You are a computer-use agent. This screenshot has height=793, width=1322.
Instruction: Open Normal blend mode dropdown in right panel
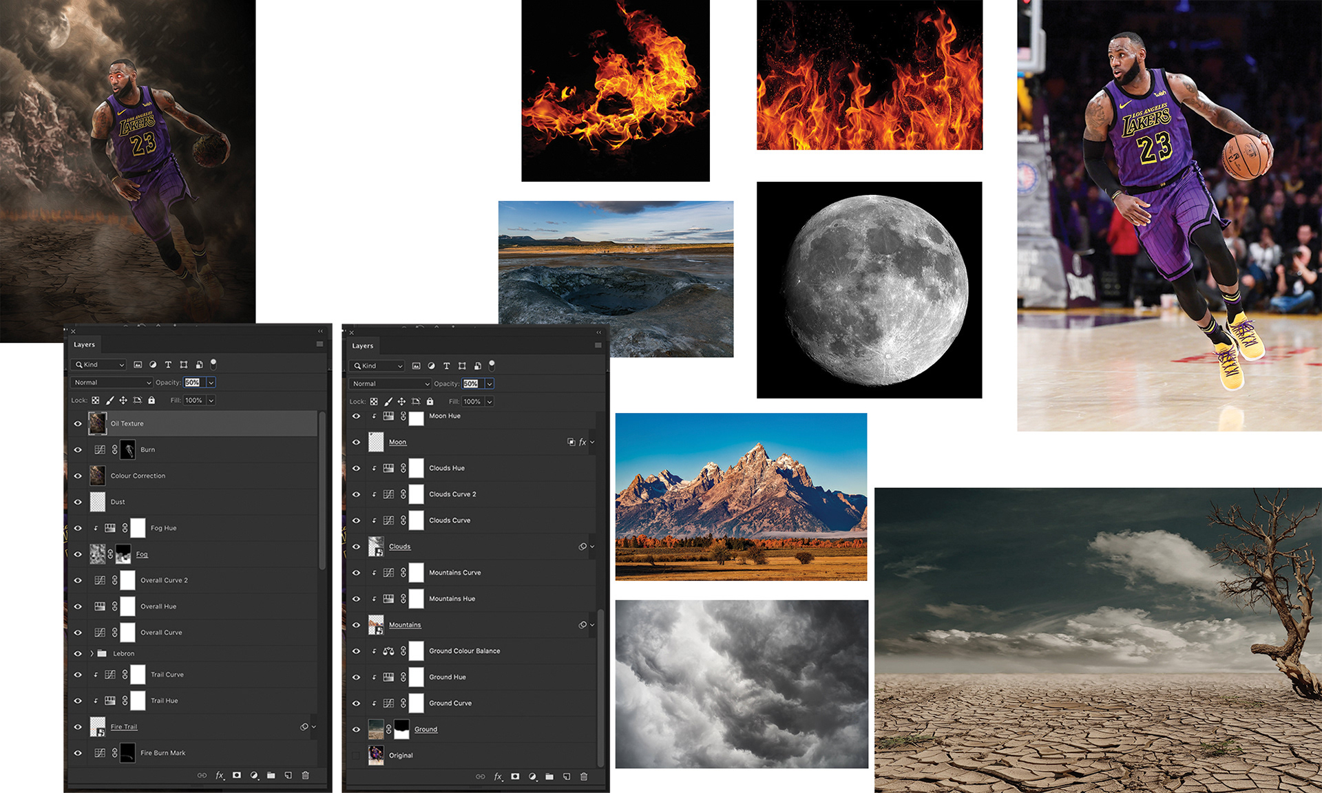tap(390, 384)
